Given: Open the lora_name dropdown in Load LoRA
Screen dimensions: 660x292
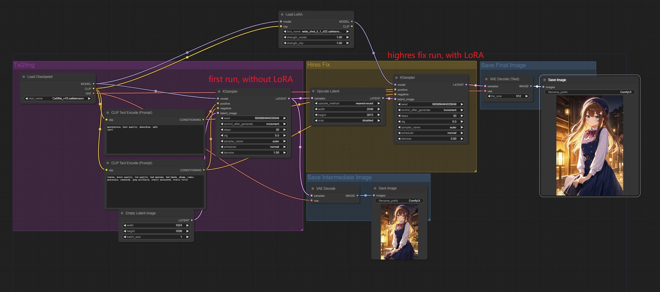Looking at the screenshot, I should click(316, 32).
